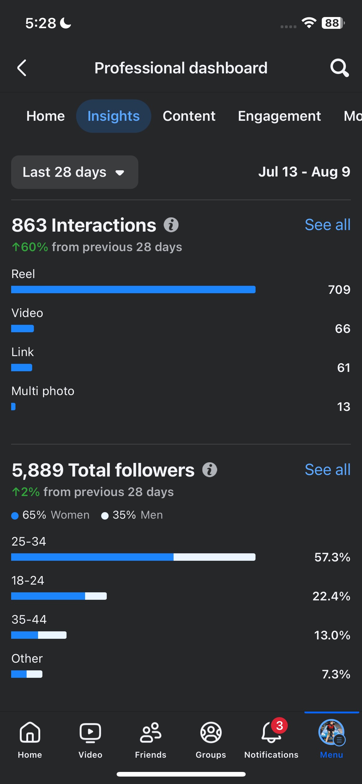Open search with the magnifier icon
Screen dimensions: 362x784
[x=339, y=68]
